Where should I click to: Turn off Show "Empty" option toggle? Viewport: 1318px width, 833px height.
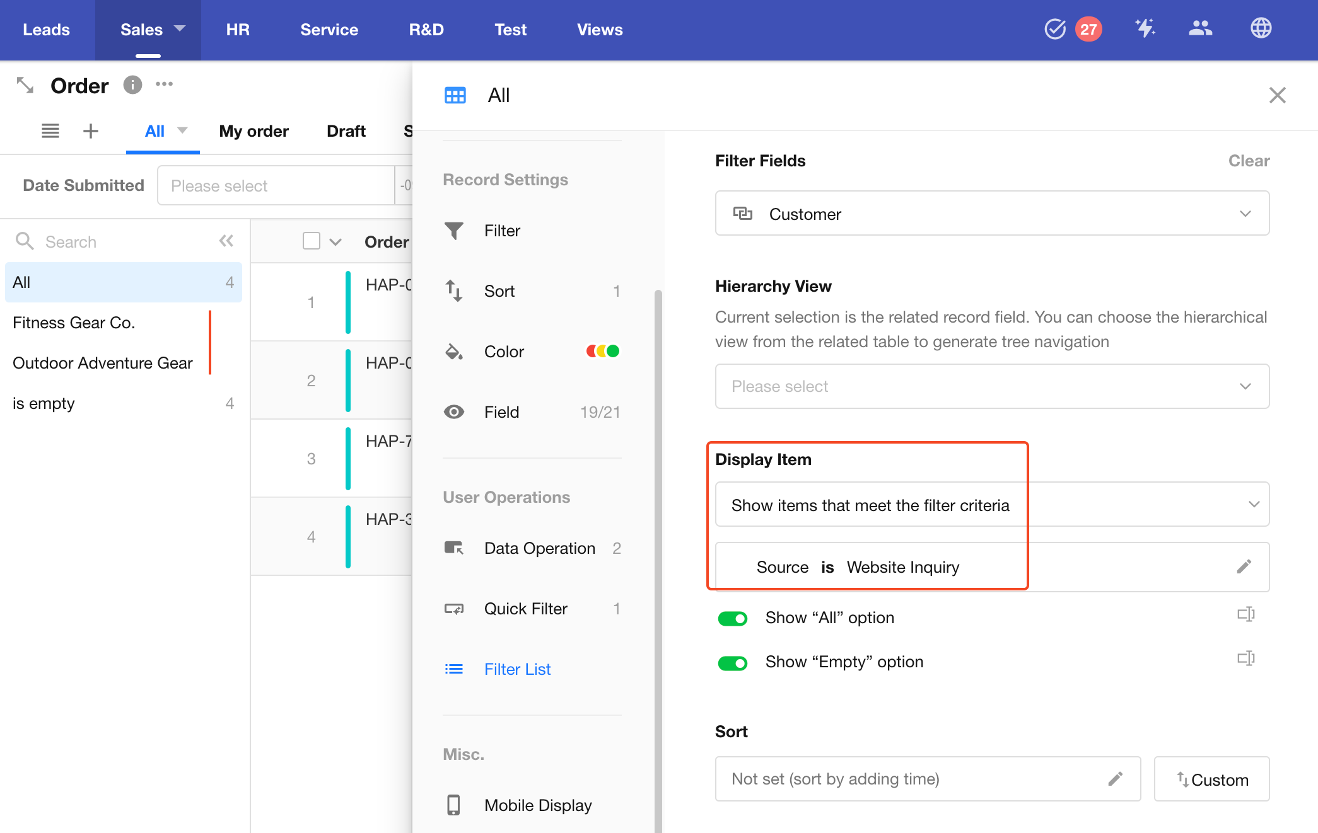(732, 662)
